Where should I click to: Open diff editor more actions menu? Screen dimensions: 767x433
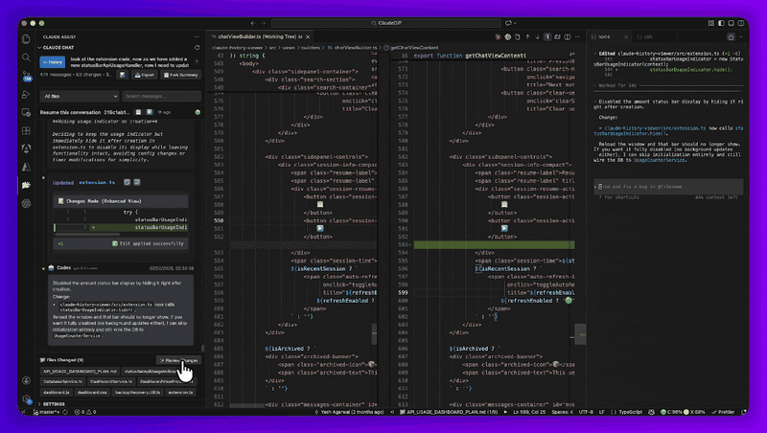click(578, 36)
